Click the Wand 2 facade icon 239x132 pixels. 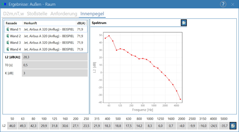coord(8,36)
